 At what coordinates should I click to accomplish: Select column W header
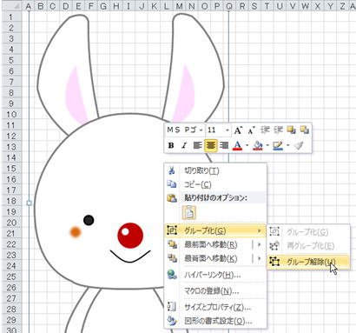[305, 6]
